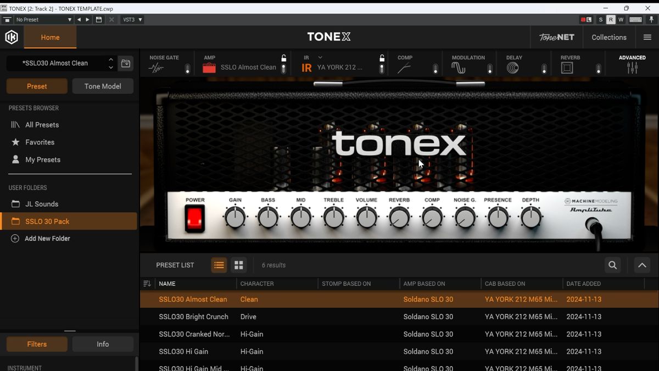Search presets with magnifier icon

click(612, 265)
